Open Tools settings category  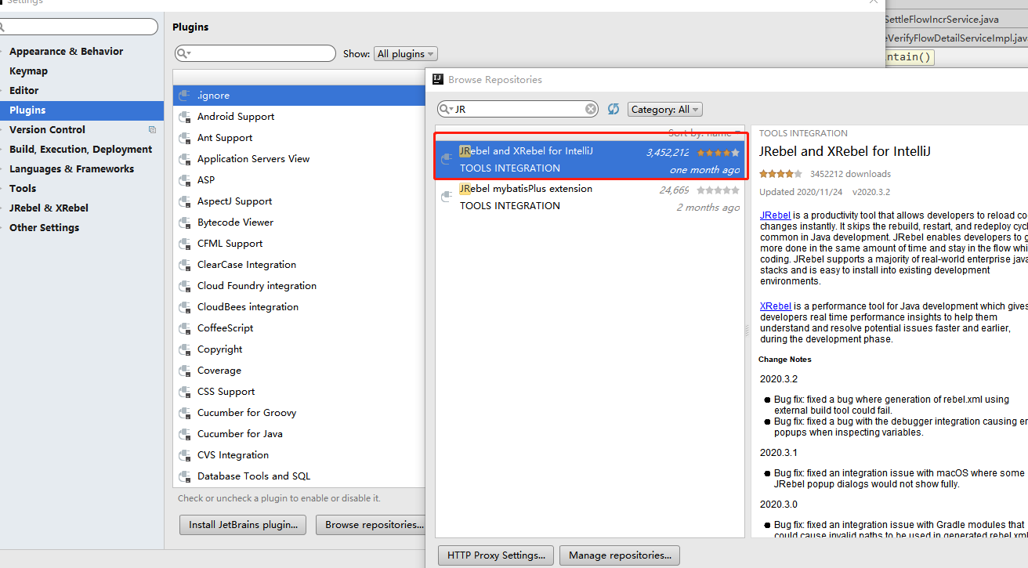(x=23, y=189)
